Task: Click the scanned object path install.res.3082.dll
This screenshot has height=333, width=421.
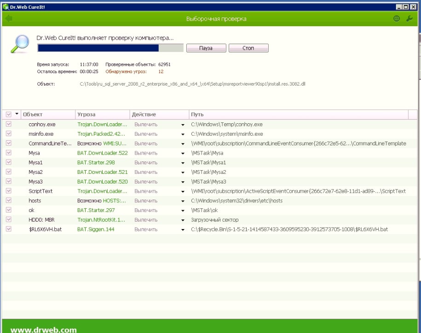Action: (192, 84)
